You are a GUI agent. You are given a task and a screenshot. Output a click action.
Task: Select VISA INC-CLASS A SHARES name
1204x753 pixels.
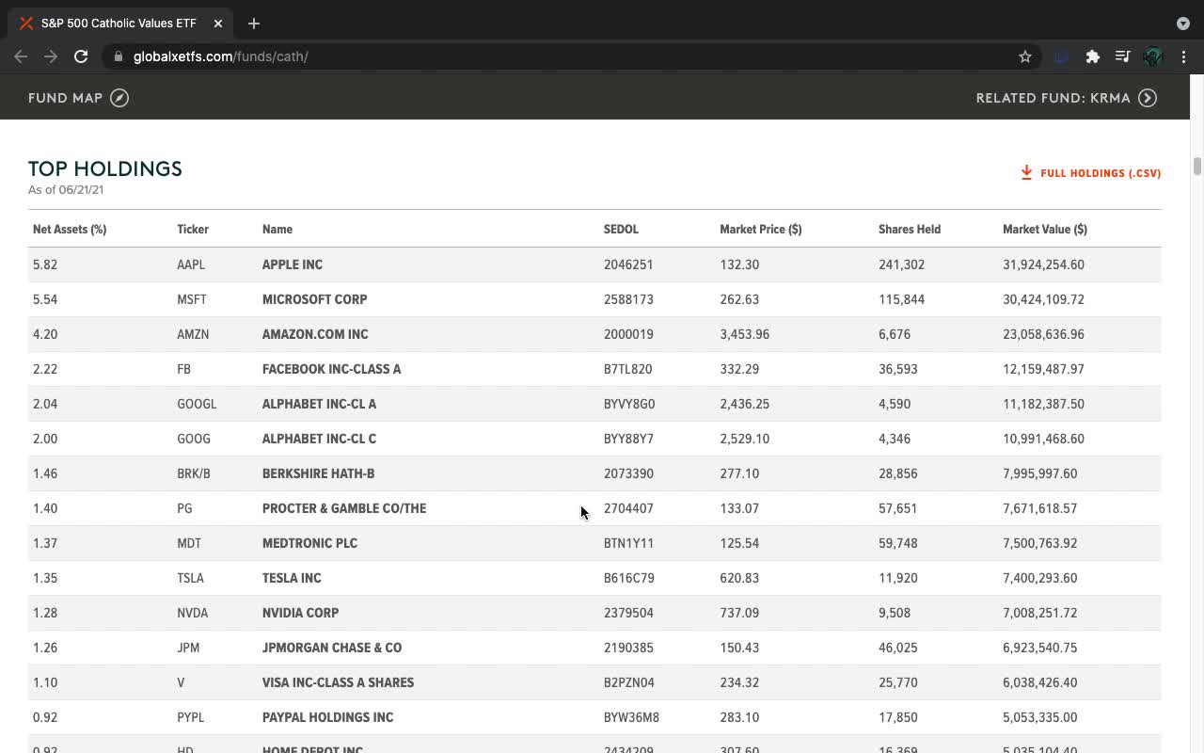click(338, 682)
